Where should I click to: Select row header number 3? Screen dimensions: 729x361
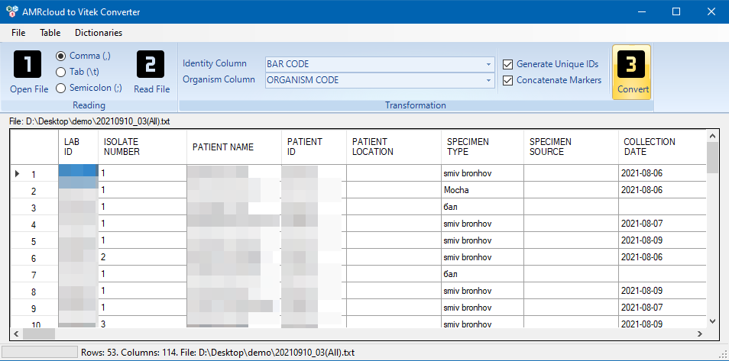[x=34, y=208]
